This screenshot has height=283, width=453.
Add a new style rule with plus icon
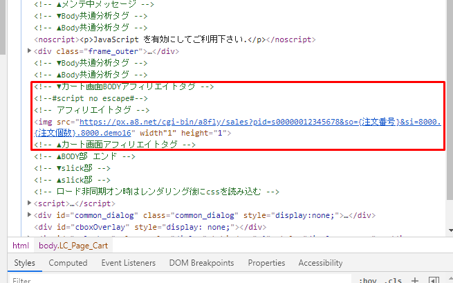(415, 280)
